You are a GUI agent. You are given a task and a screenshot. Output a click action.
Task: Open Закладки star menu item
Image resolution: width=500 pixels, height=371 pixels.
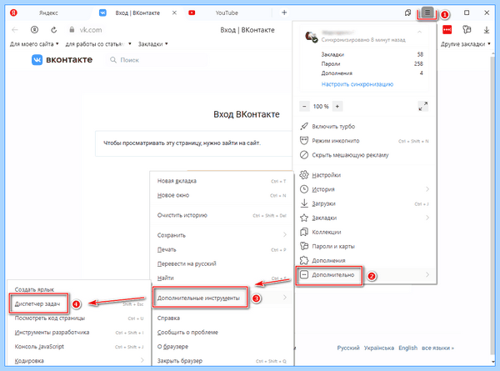click(364, 218)
